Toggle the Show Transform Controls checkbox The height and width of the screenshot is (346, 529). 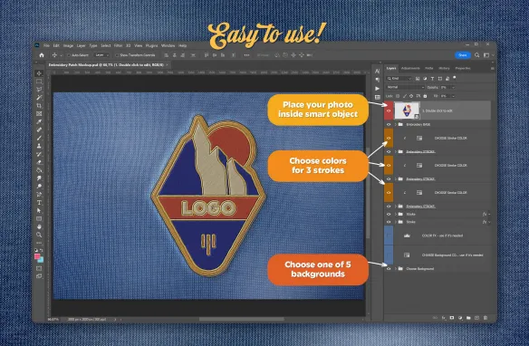pyautogui.click(x=117, y=55)
